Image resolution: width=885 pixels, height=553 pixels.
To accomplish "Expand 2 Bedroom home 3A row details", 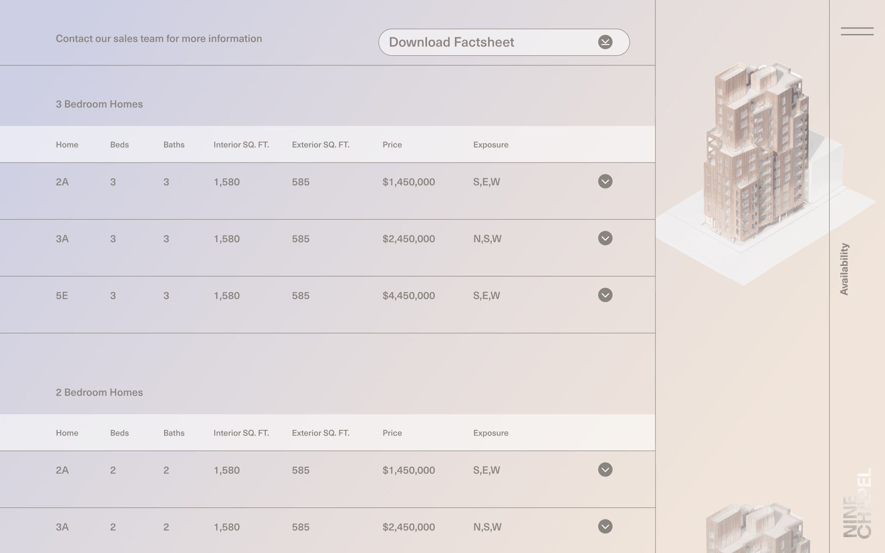I will (605, 526).
